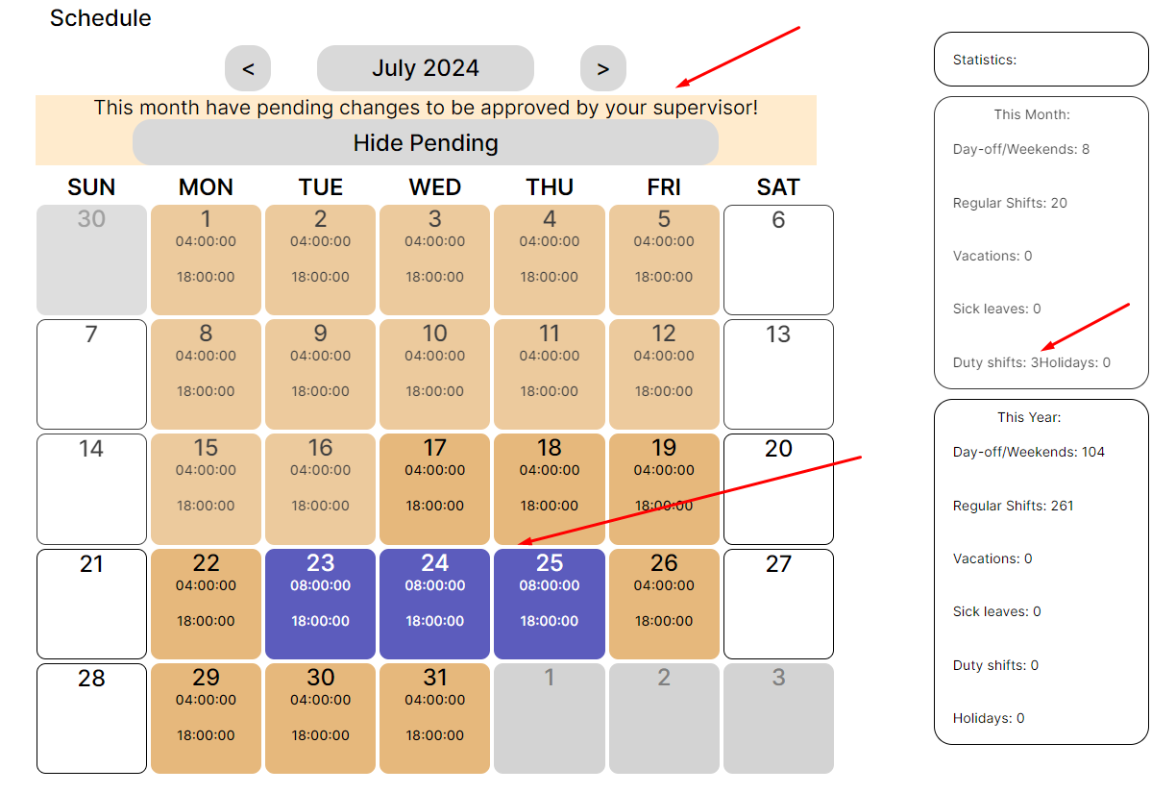
Task: Click grayed August 1 calendar cell
Action: click(x=550, y=718)
